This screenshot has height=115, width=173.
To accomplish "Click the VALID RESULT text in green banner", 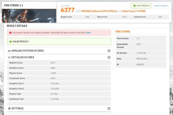I will coord(20,42).
